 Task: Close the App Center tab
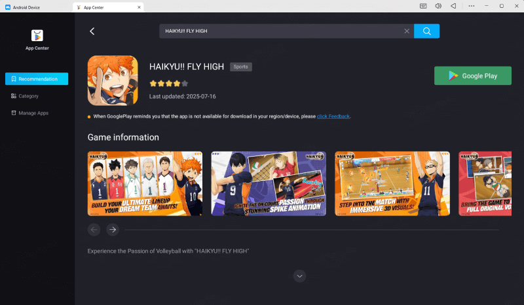[139, 7]
